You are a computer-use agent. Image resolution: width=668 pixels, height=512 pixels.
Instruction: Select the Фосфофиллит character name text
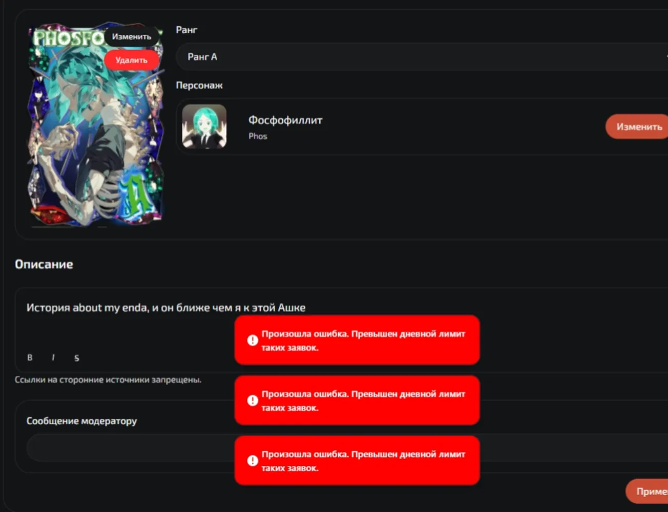point(285,120)
